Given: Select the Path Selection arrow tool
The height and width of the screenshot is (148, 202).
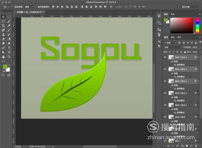Looking at the screenshot, I should (x=3, y=52).
